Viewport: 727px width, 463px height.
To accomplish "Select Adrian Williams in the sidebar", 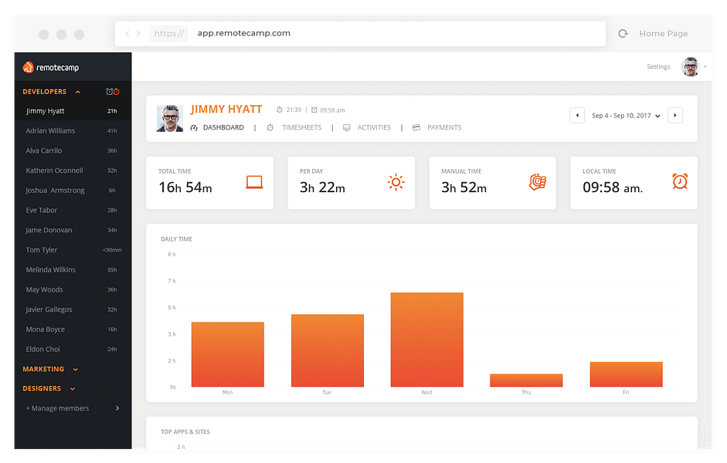I will tap(73, 131).
